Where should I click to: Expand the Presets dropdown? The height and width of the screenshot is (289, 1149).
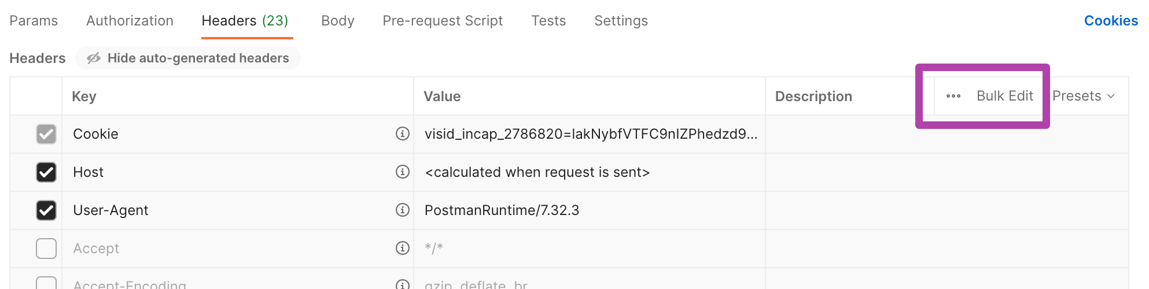tap(1084, 96)
